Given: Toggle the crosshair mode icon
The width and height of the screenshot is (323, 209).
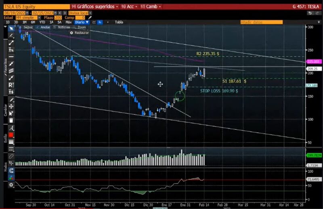Looking at the screenshot, I should [x=11, y=163].
